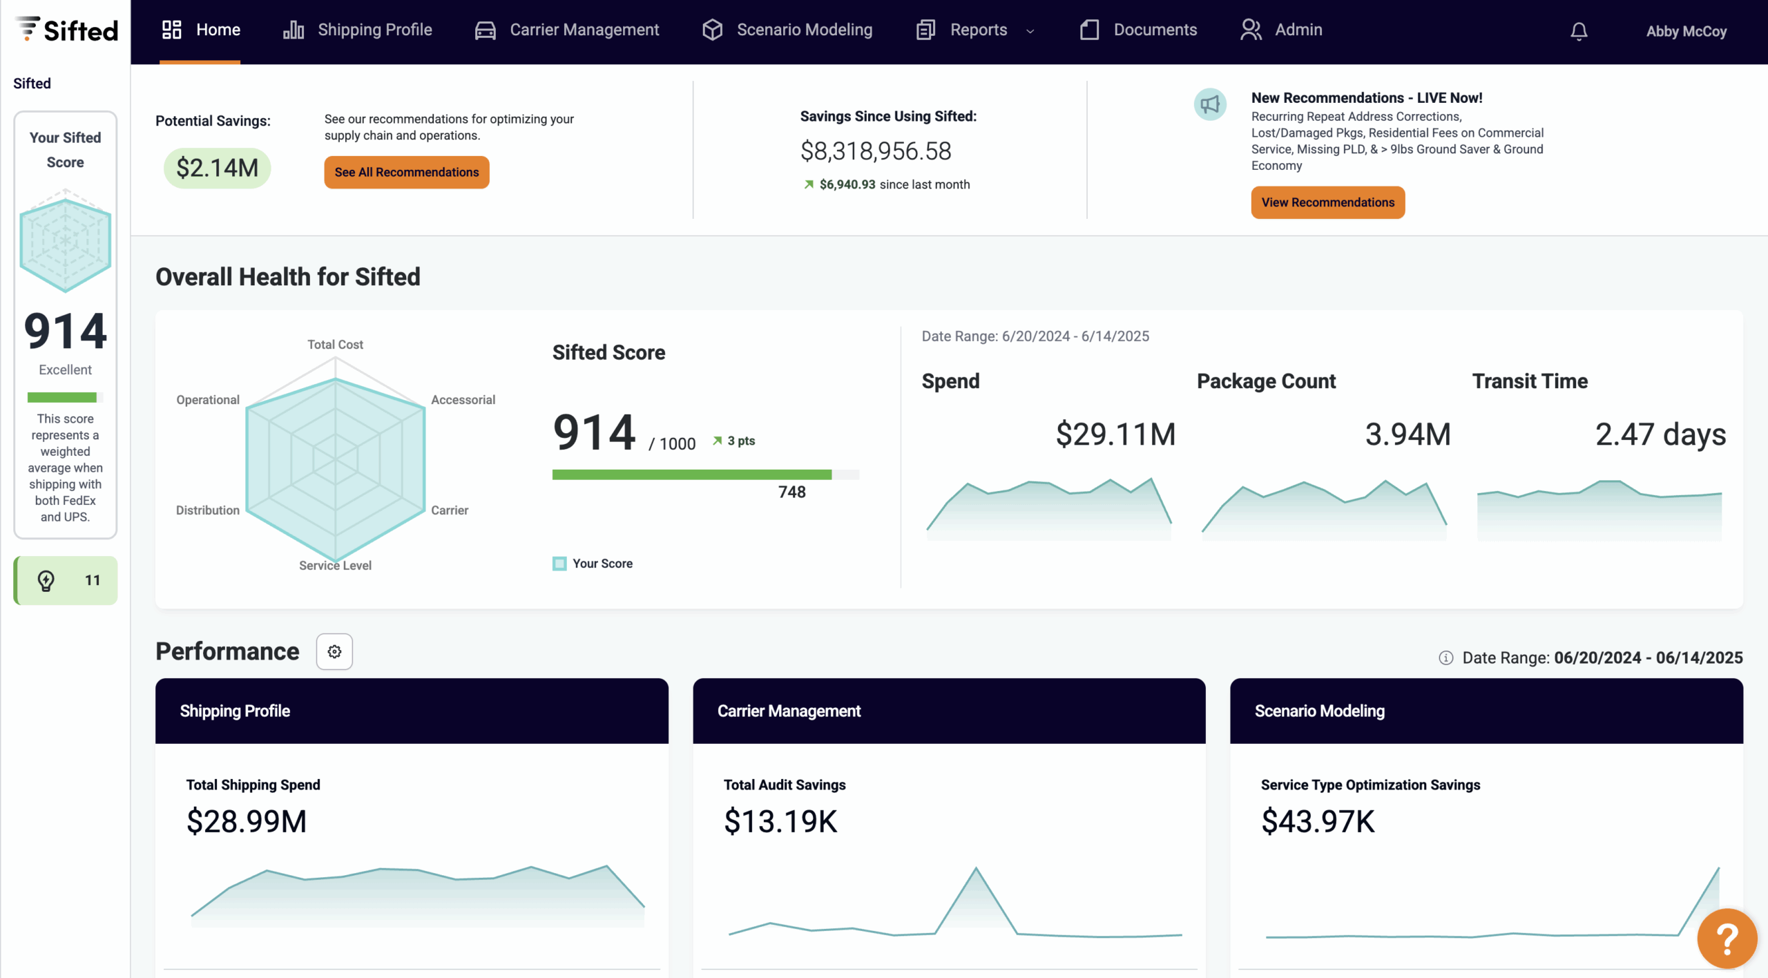
Task: Go to Carrier Management menu
Action: coord(567,30)
